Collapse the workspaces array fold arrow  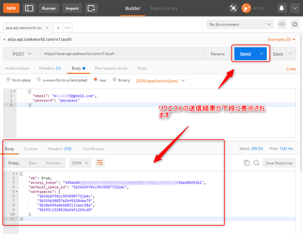pyautogui.click(x=17, y=192)
